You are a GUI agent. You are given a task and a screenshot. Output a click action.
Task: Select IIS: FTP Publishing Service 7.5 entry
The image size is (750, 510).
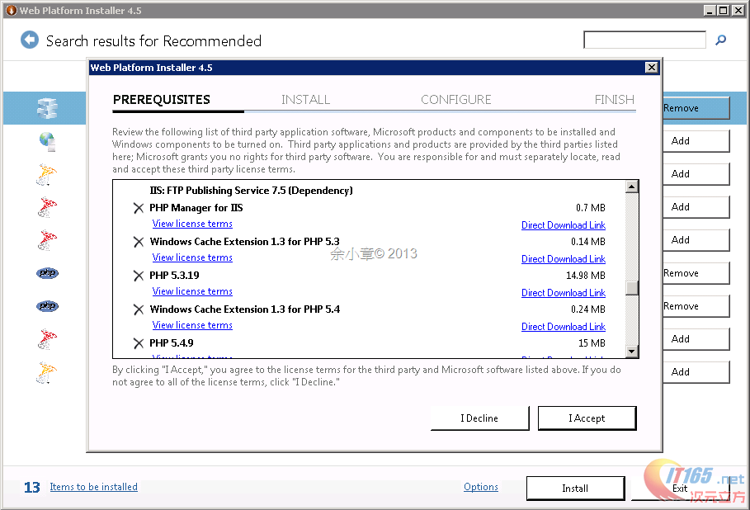(x=251, y=191)
